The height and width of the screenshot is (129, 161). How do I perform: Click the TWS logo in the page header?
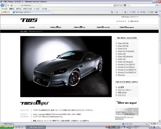click(29, 20)
